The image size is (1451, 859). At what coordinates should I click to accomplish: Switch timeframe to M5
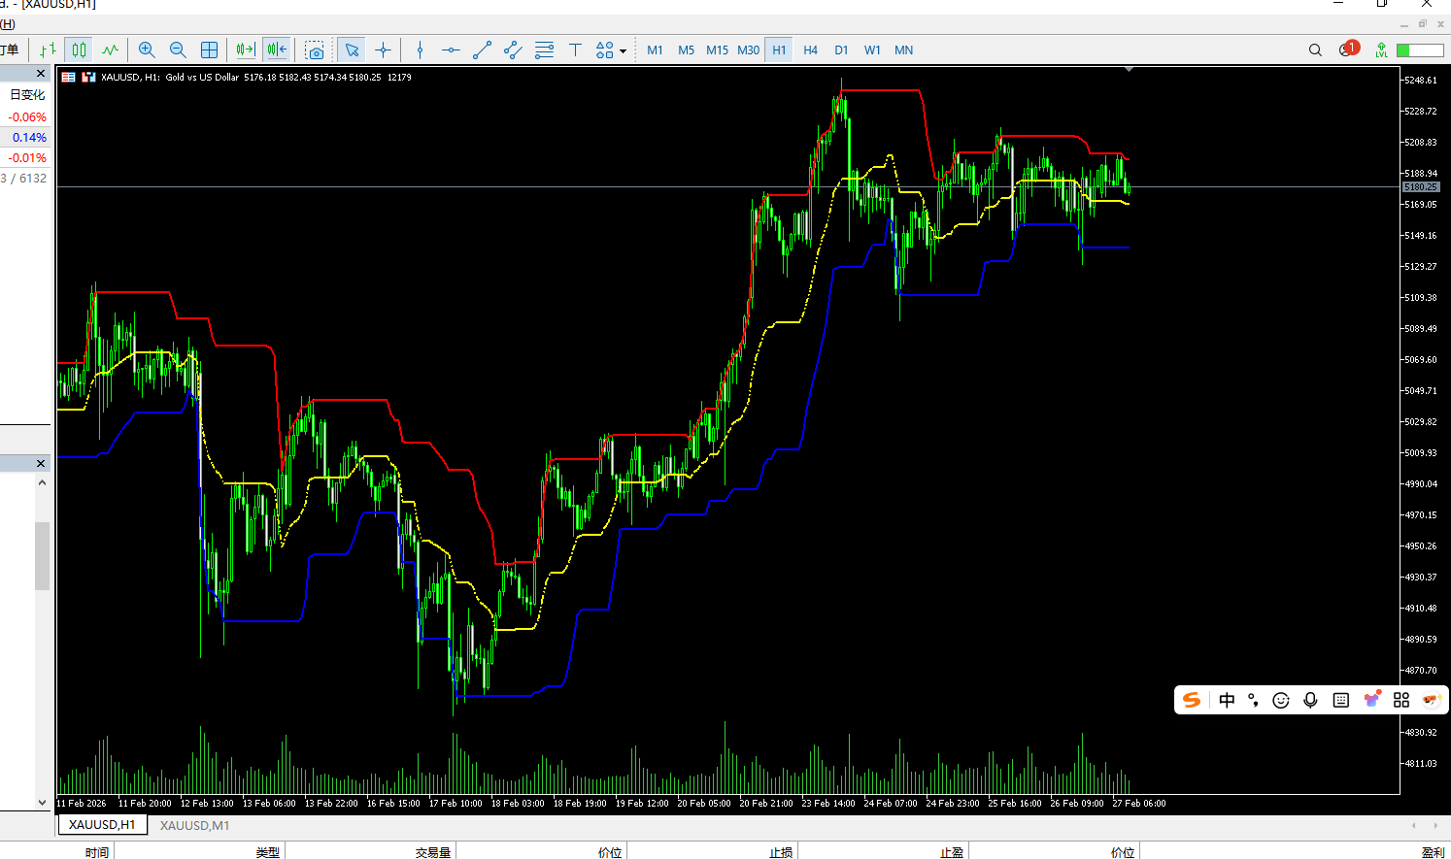[x=687, y=50]
